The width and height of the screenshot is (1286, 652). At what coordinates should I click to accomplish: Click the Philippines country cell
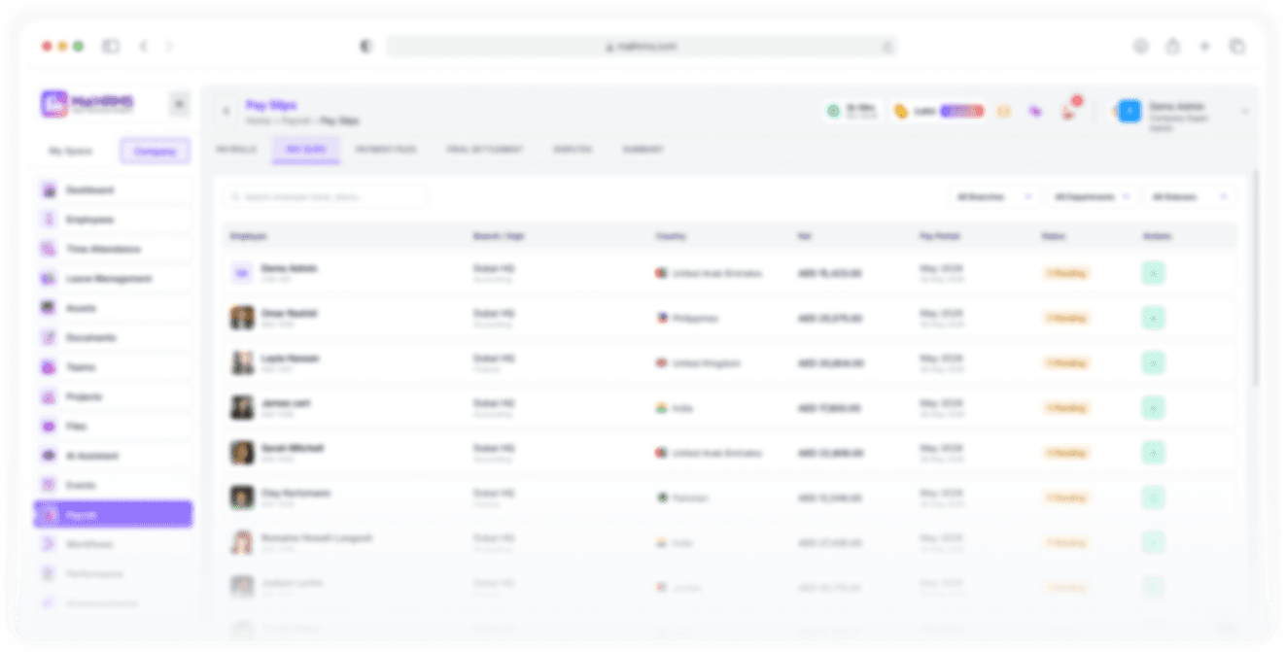point(688,319)
